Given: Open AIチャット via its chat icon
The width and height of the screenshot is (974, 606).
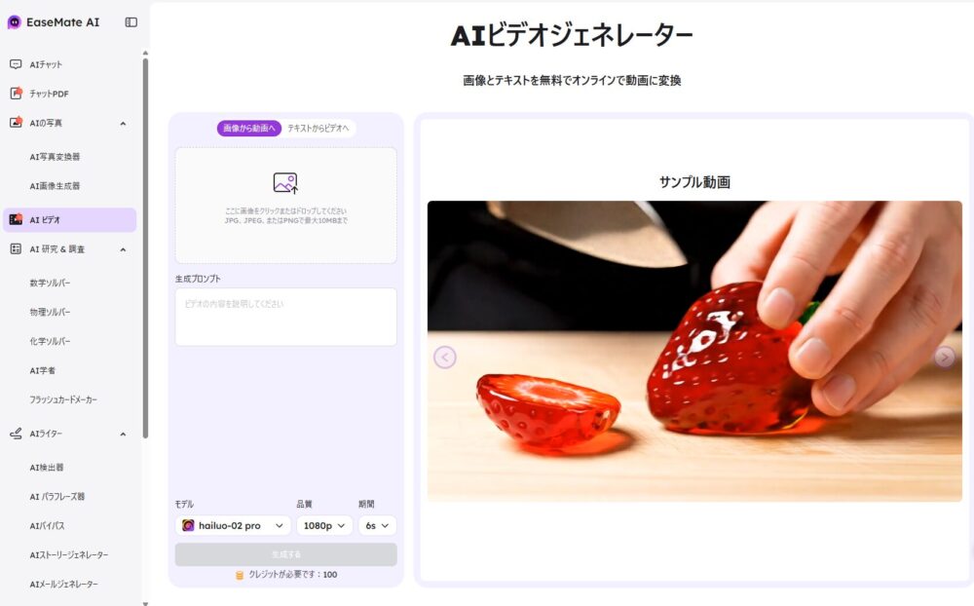Looking at the screenshot, I should tap(16, 64).
